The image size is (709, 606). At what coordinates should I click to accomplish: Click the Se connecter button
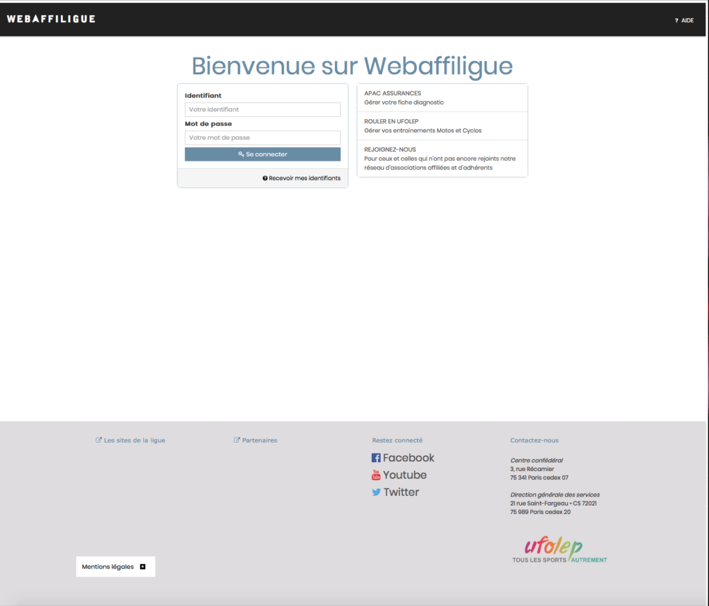click(x=262, y=154)
